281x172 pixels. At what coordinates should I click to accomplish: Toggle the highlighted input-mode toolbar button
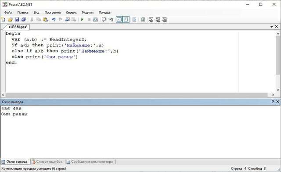coord(126,19)
